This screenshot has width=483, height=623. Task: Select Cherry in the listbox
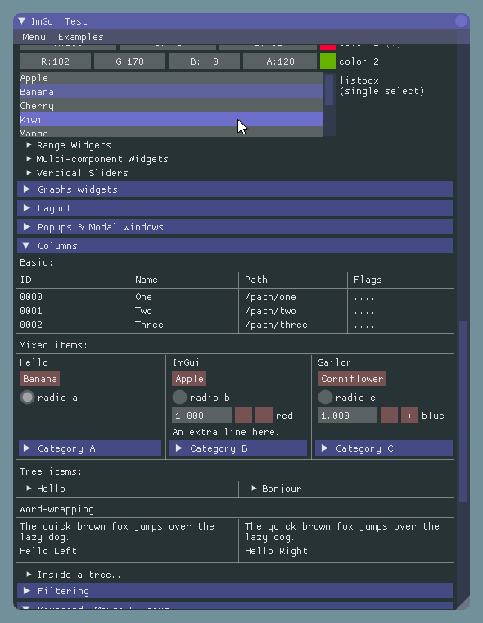pyautogui.click(x=171, y=106)
